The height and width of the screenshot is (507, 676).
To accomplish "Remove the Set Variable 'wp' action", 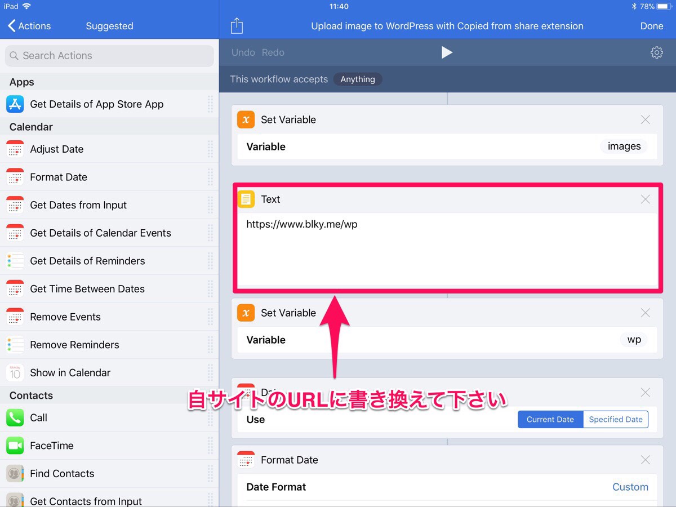I will click(646, 313).
